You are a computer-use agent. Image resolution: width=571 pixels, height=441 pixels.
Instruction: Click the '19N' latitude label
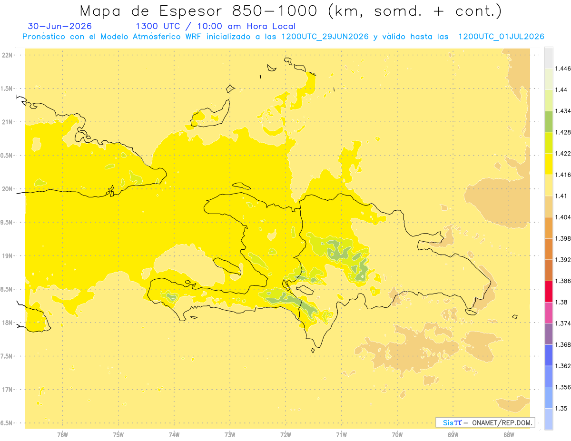click(x=8, y=255)
